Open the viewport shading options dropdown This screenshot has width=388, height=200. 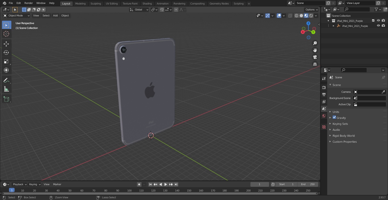point(316,16)
